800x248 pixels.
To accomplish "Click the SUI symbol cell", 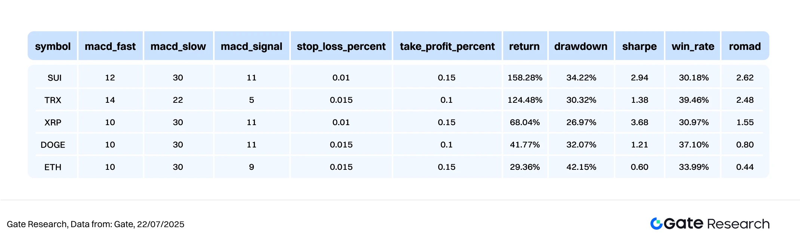I will tap(54, 78).
